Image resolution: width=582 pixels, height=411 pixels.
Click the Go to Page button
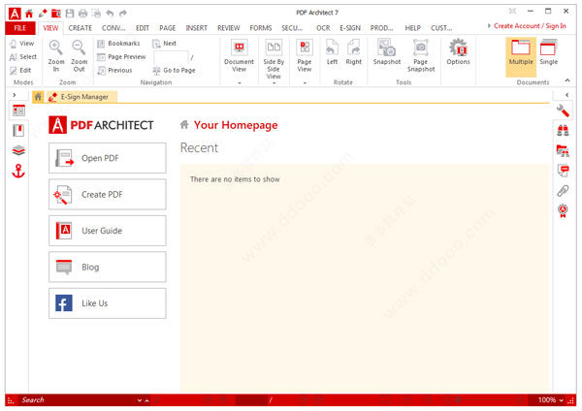click(x=174, y=70)
